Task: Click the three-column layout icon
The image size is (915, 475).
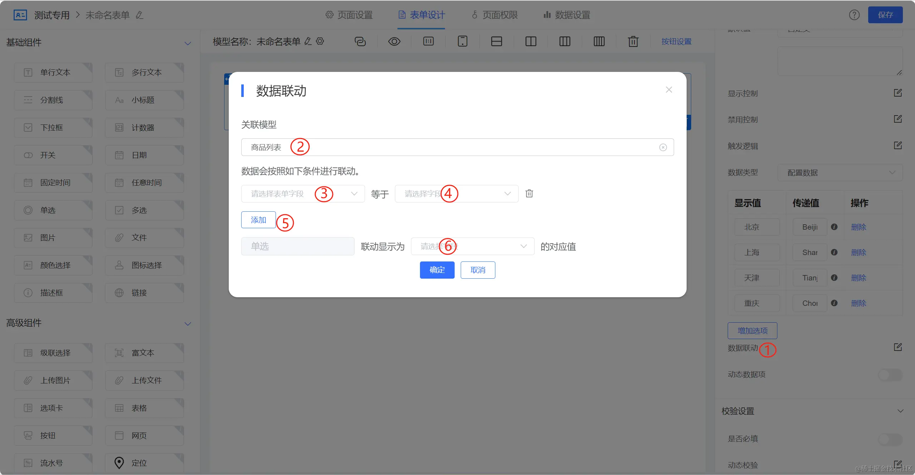Action: [565, 41]
